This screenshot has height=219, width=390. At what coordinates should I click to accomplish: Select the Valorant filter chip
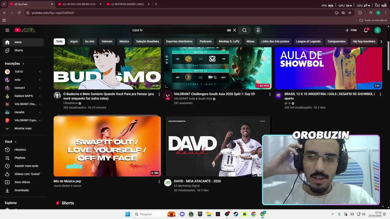tap(107, 41)
